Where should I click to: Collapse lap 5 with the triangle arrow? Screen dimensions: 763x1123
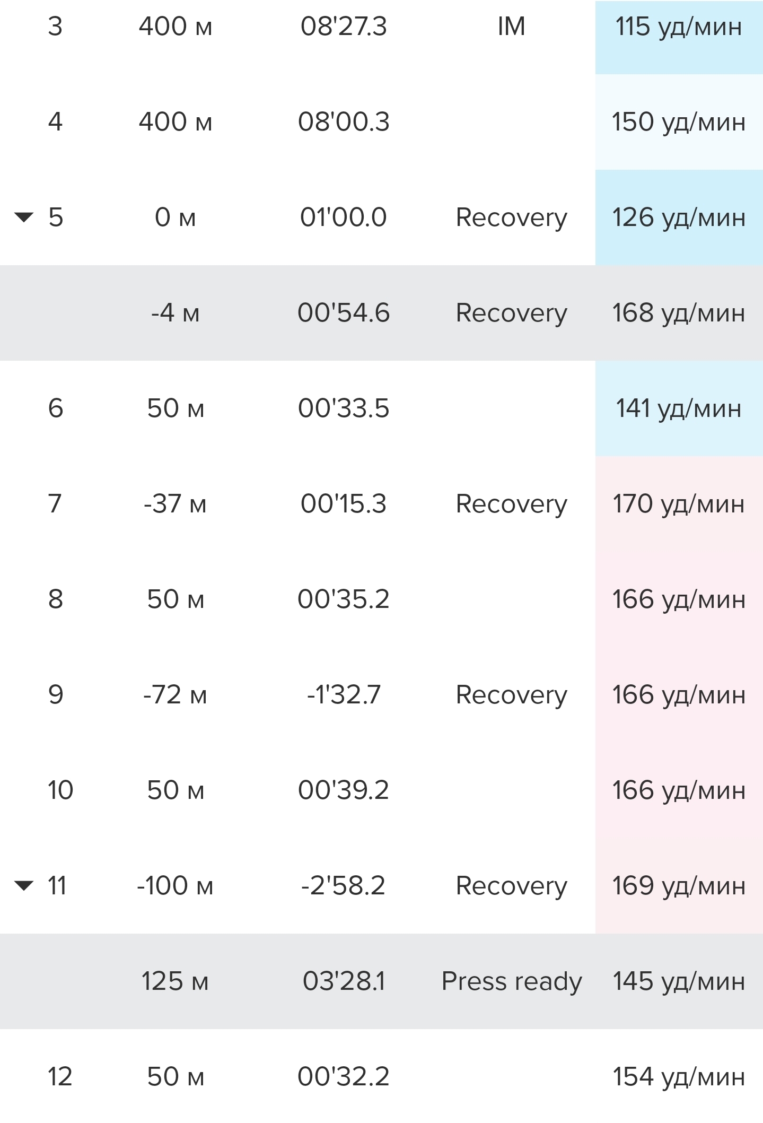coord(24,217)
